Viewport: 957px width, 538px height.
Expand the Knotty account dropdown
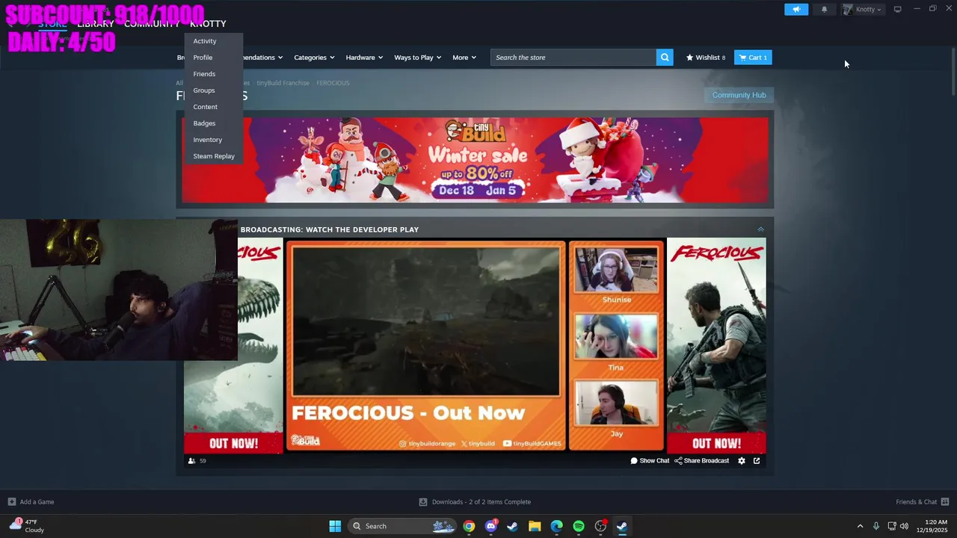point(863,9)
